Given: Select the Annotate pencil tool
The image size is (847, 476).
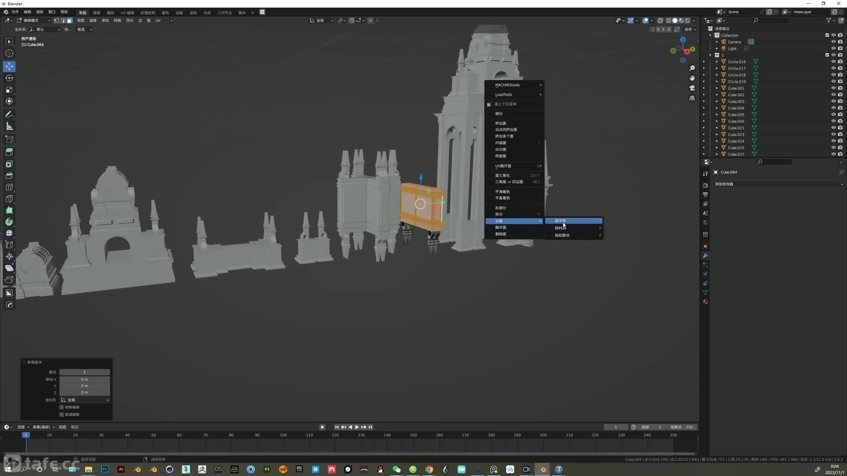Looking at the screenshot, I should (9, 115).
